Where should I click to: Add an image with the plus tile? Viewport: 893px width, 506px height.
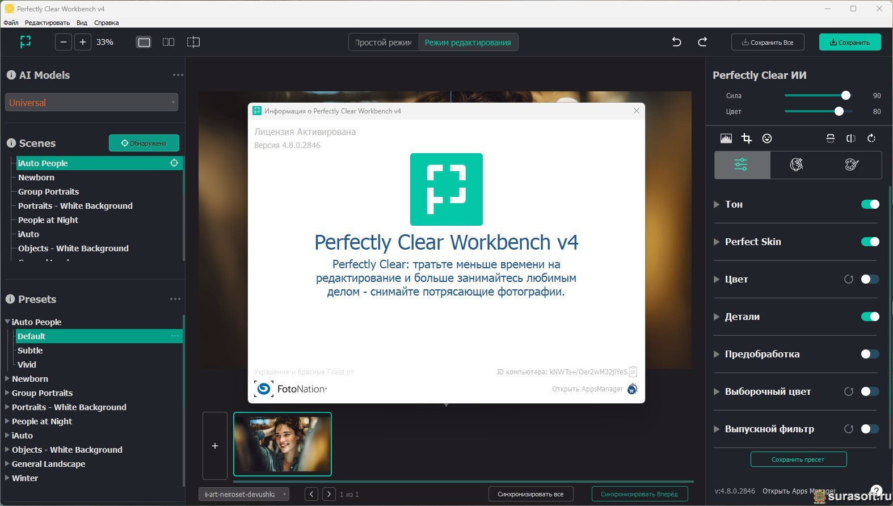(x=215, y=446)
